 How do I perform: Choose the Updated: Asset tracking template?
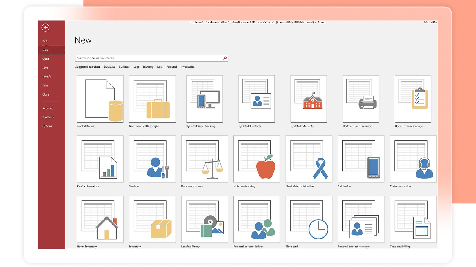tap(204, 99)
